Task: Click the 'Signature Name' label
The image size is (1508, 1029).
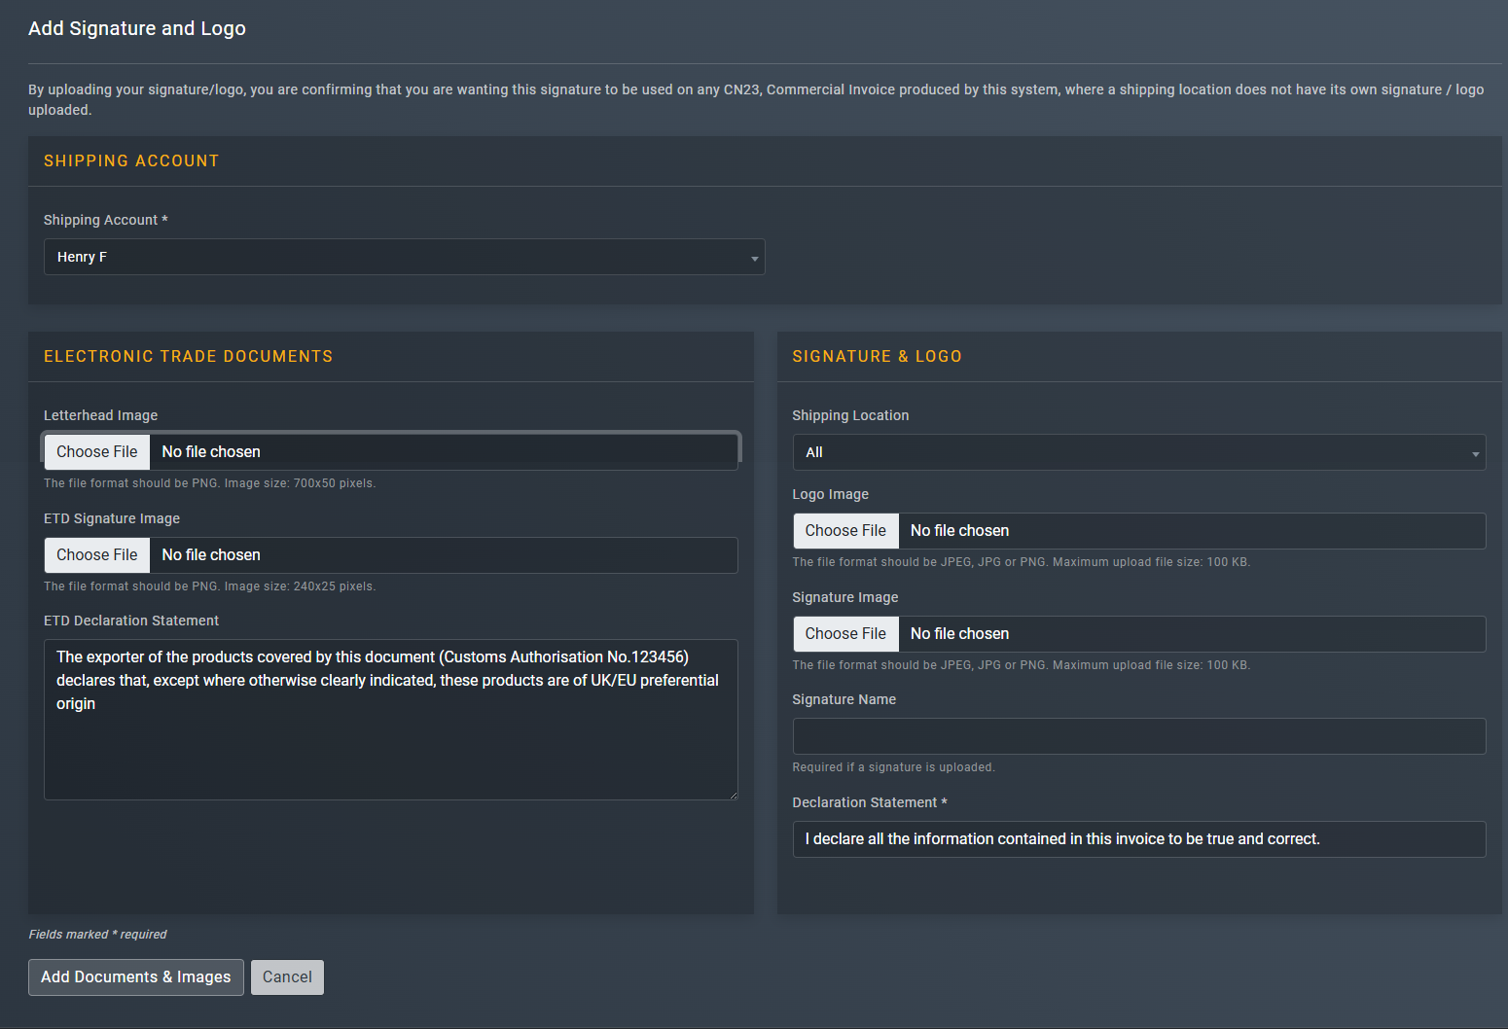Action: (x=844, y=699)
